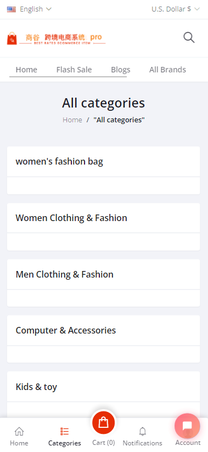Screen dimensions: 208x452
Task: Go to the Flash Sale tab
Action: [x=74, y=70]
